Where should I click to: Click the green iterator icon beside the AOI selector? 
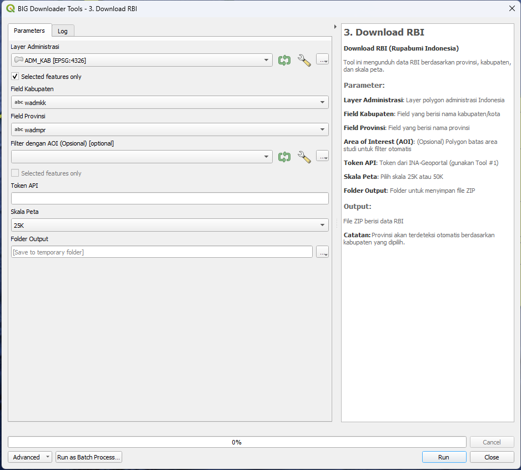284,157
